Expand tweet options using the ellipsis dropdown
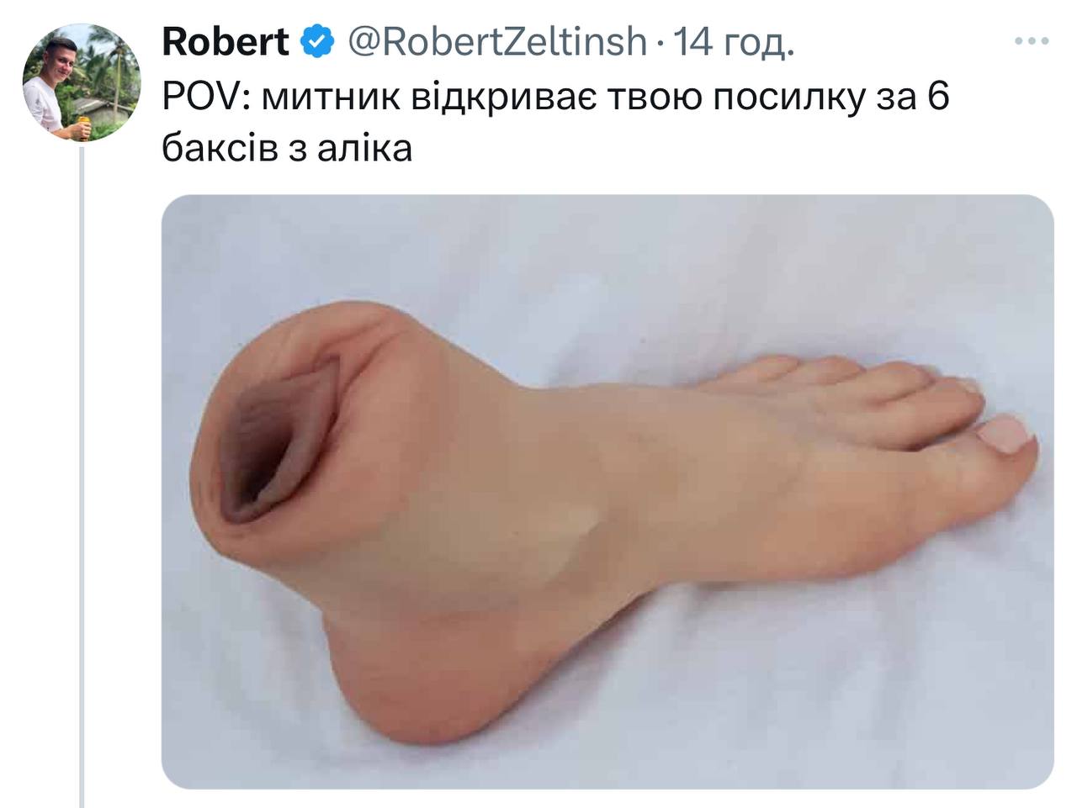 [x=1032, y=42]
